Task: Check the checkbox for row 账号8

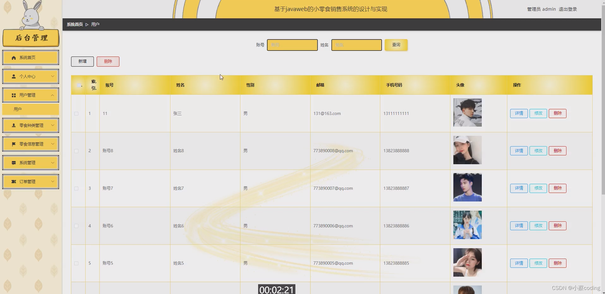Action: point(76,151)
